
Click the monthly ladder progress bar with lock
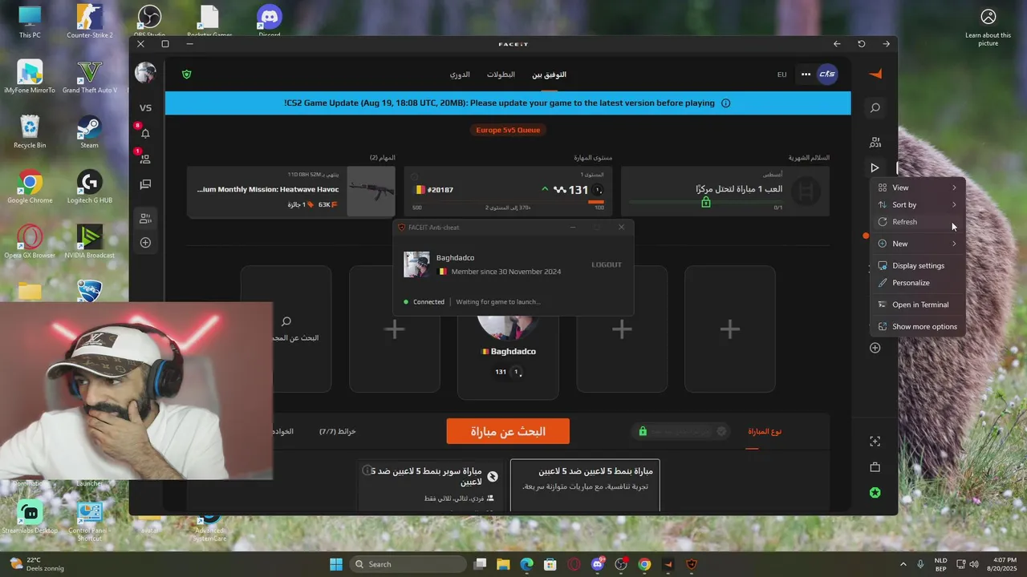[x=705, y=203]
